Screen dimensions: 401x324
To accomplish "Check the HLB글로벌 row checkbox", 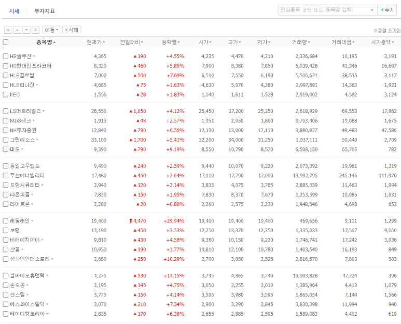I will point(5,75).
